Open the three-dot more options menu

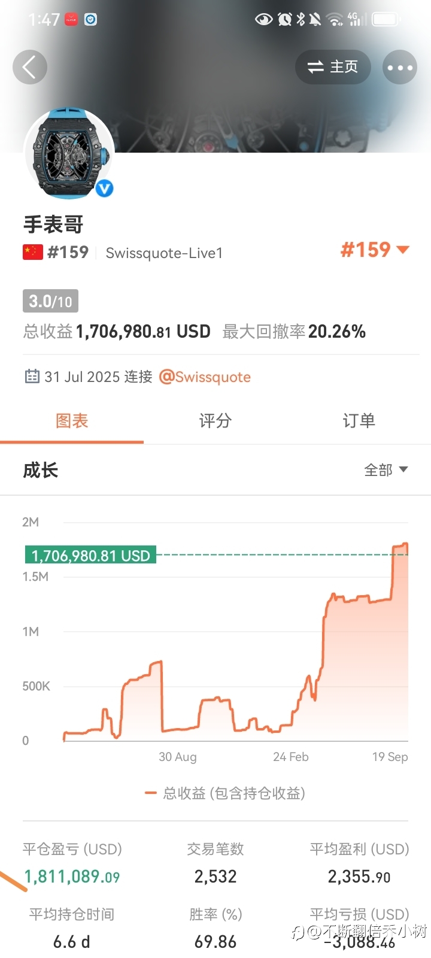pyautogui.click(x=400, y=67)
